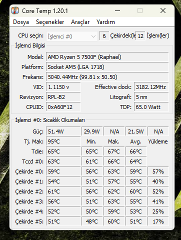181x240 pixels.
Task: Minimize the Core Temp window
Action: [117, 10]
